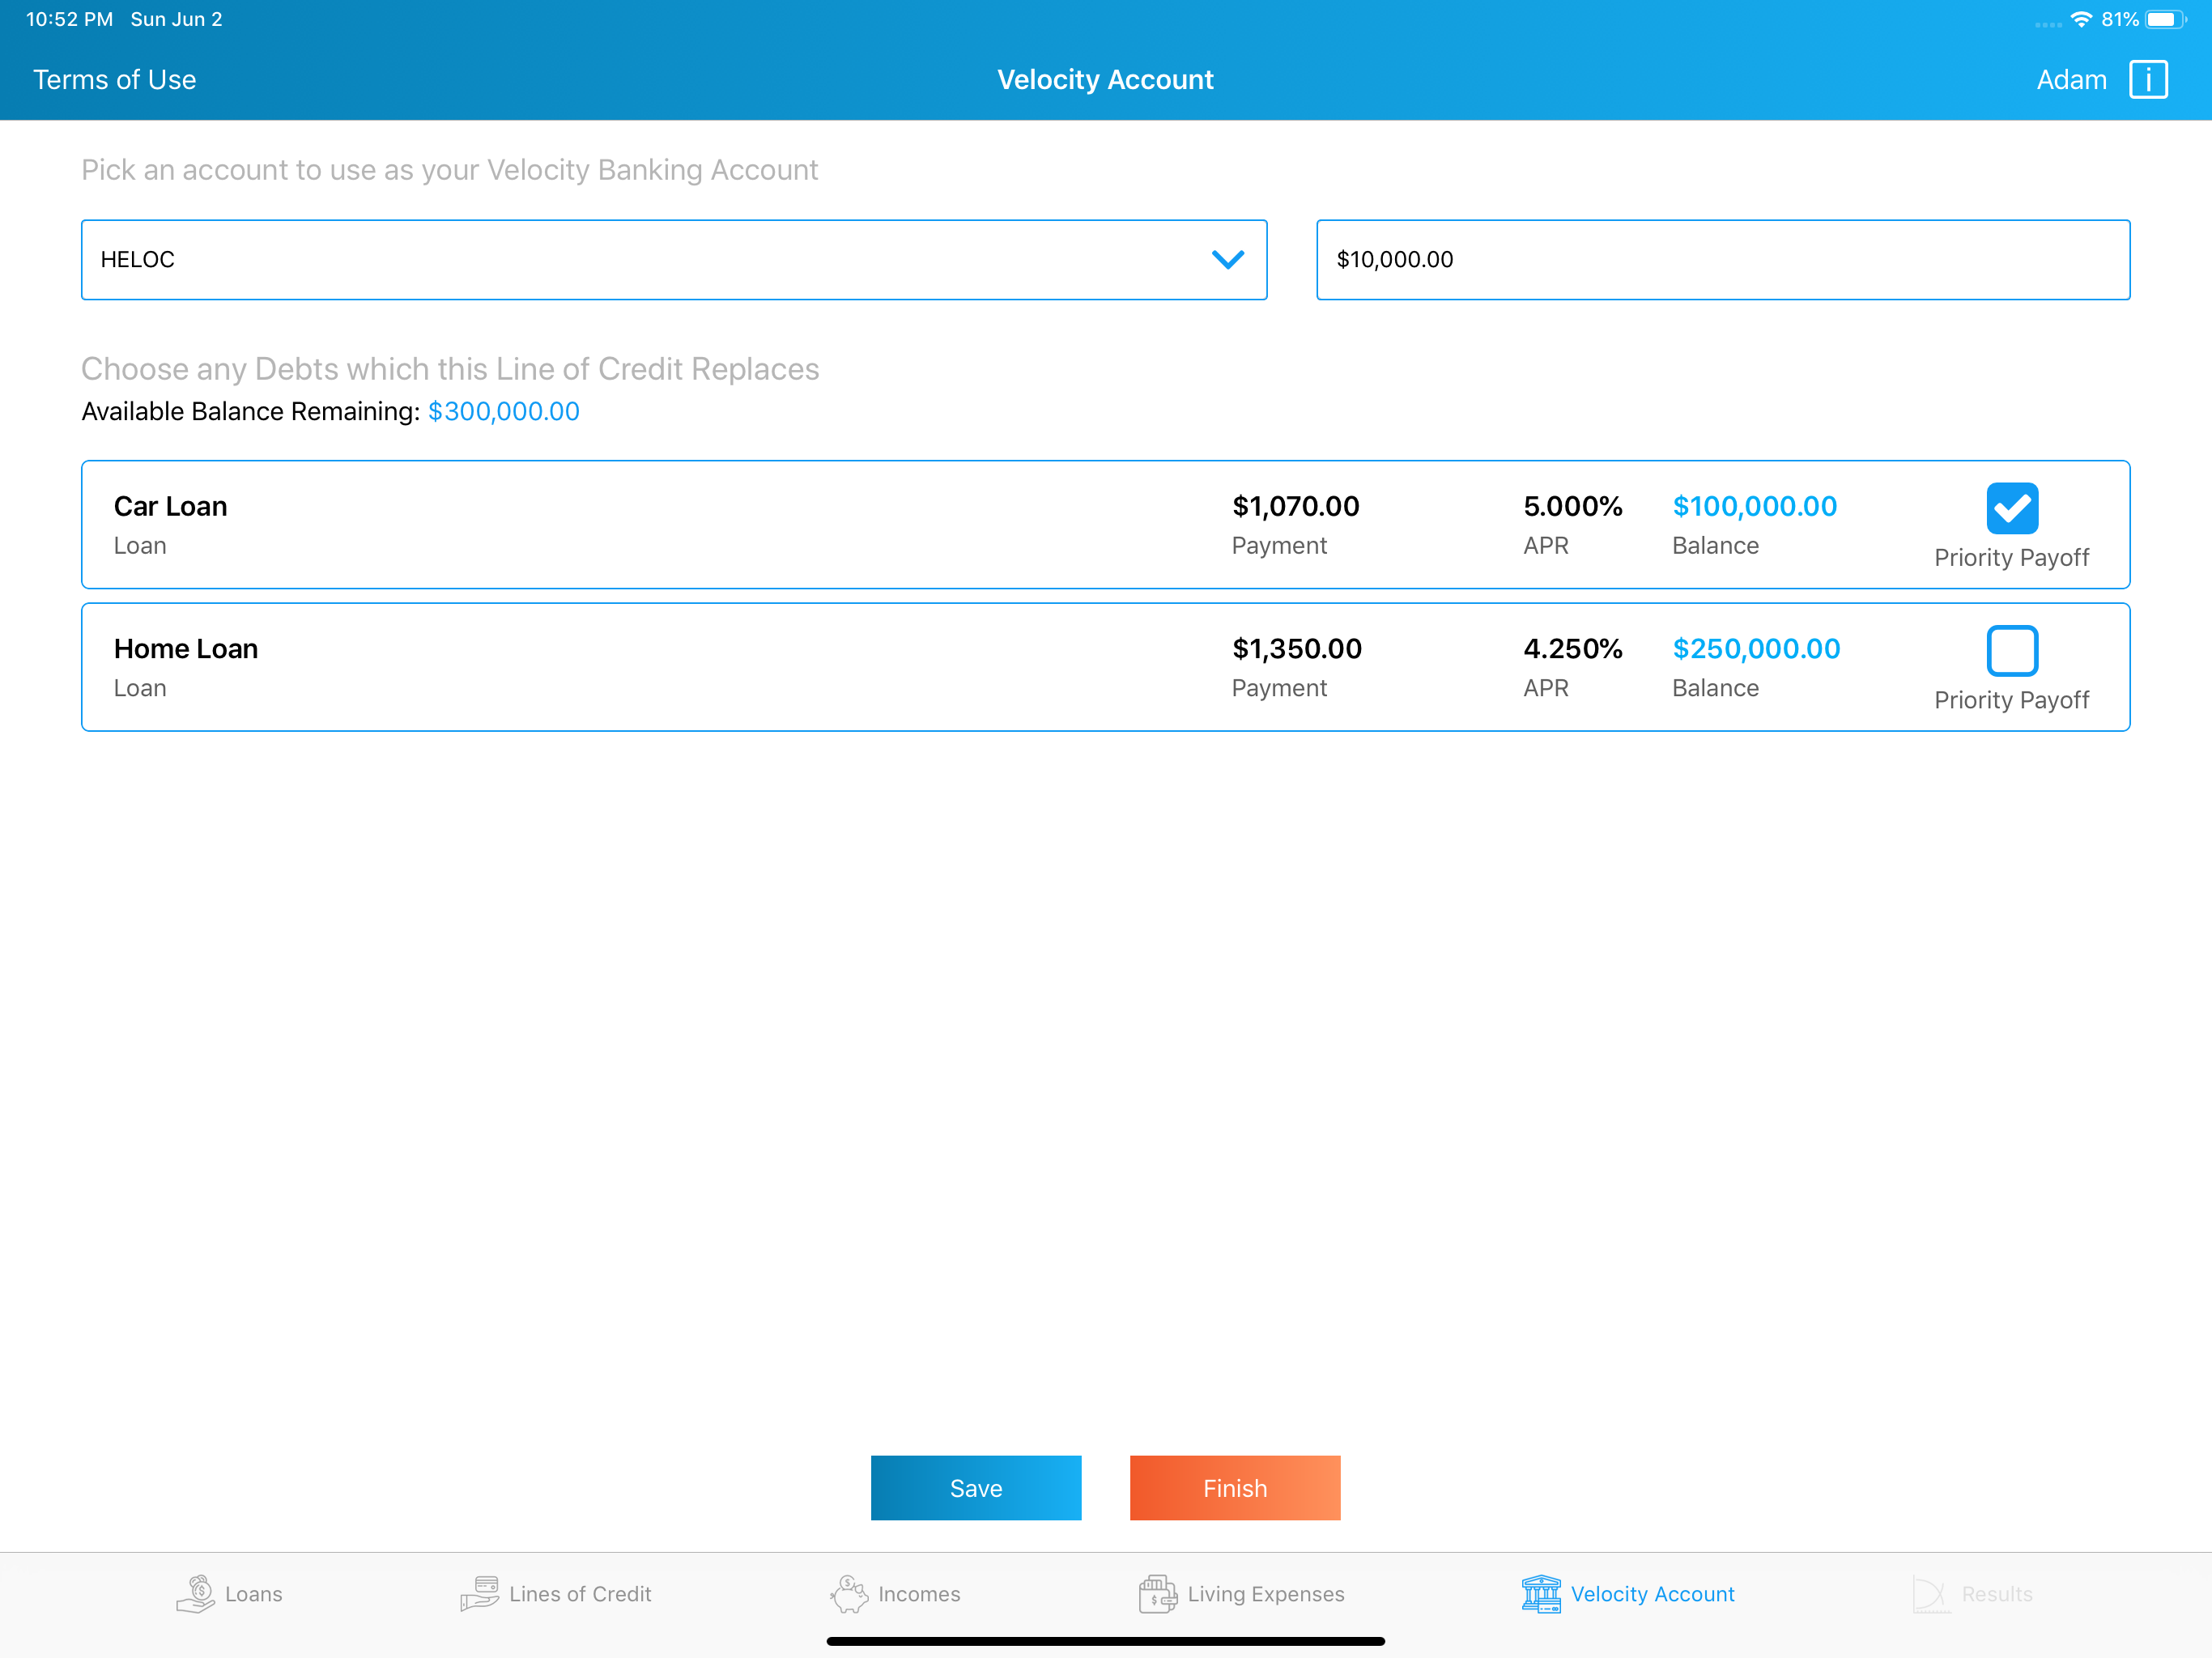This screenshot has height=1658, width=2212.
Task: Click the orange Finish button
Action: click(x=1235, y=1488)
